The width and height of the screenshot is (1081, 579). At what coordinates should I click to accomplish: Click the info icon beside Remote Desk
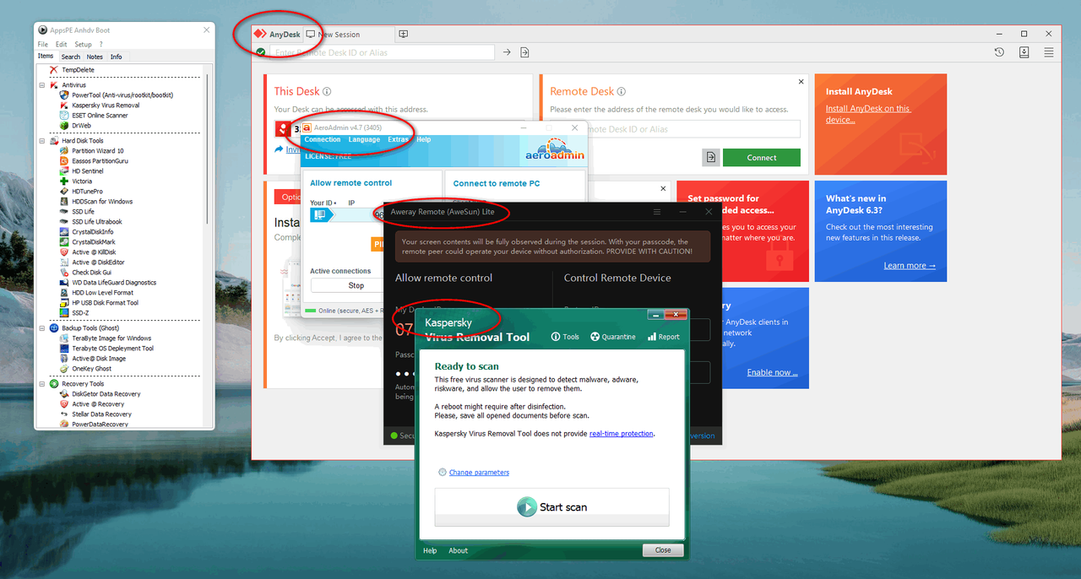(x=622, y=91)
